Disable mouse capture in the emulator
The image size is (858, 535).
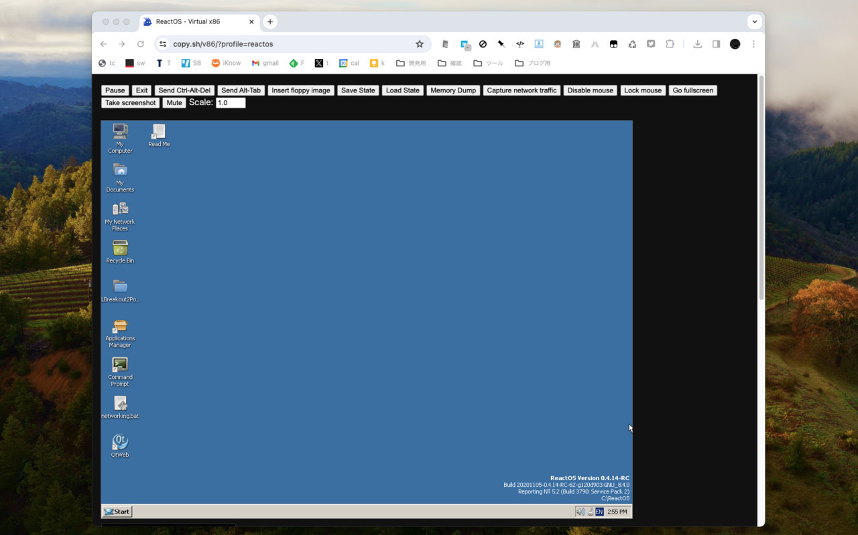coord(589,90)
